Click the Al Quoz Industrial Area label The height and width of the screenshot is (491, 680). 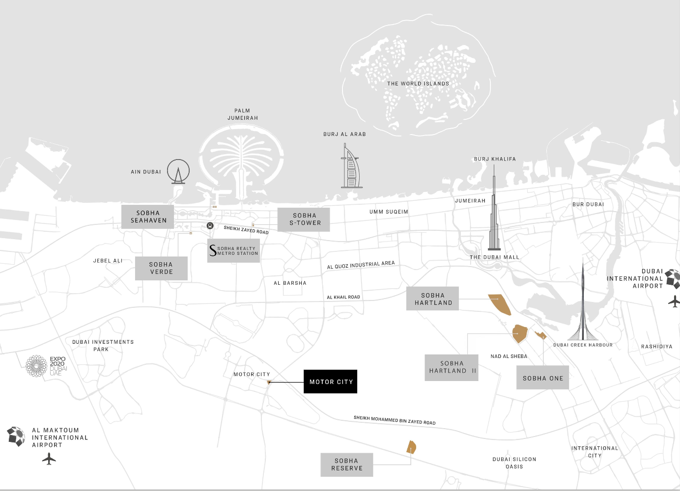pyautogui.click(x=361, y=265)
